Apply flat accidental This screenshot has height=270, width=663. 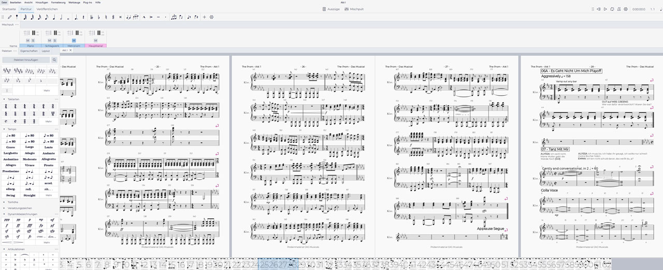click(x=98, y=17)
